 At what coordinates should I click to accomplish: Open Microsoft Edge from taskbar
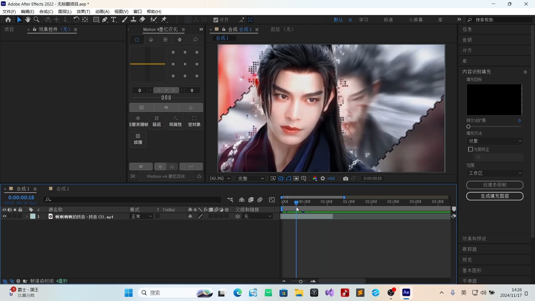(x=237, y=293)
